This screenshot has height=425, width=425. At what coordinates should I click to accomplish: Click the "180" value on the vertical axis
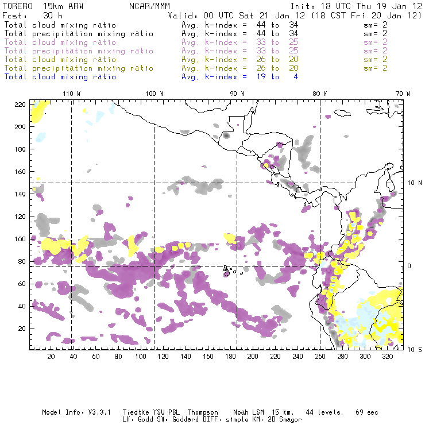click(x=20, y=149)
